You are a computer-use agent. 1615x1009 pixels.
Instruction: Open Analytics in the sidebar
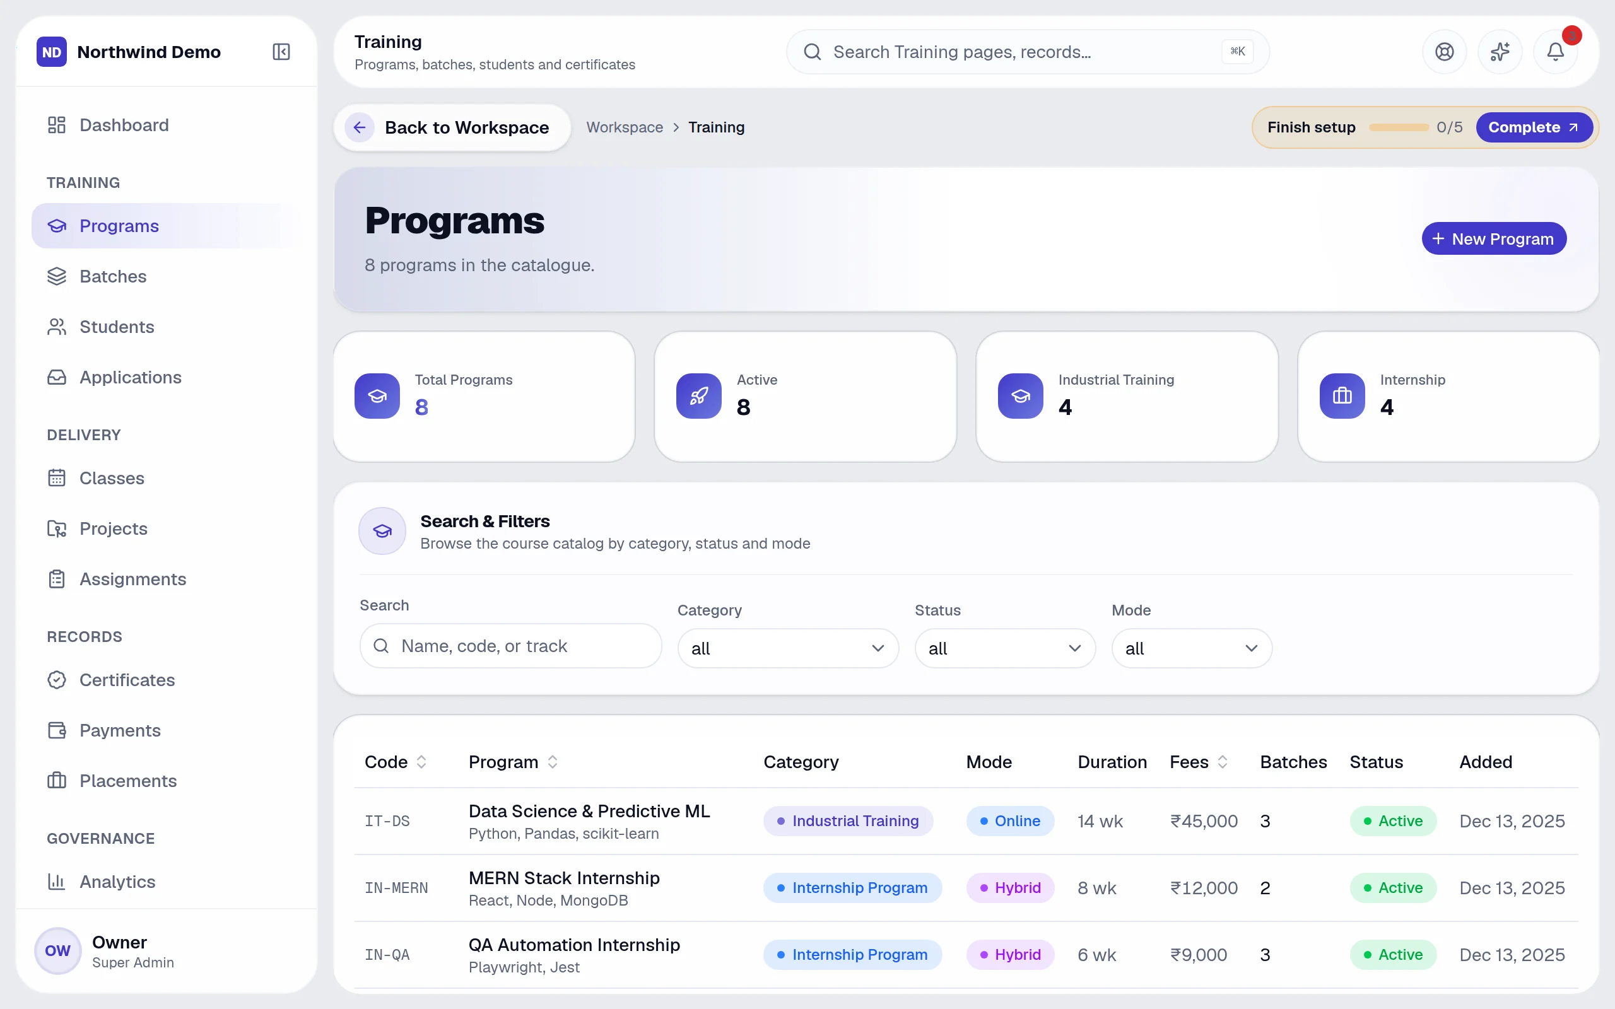click(165, 882)
